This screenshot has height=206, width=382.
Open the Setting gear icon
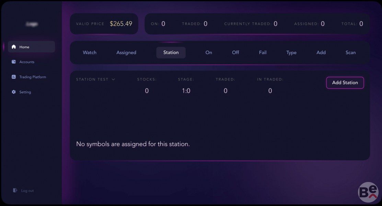(14, 92)
